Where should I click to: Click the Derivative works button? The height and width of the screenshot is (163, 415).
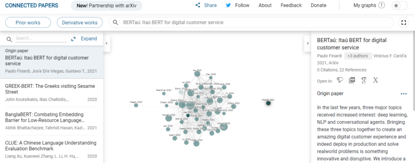[x=80, y=23]
